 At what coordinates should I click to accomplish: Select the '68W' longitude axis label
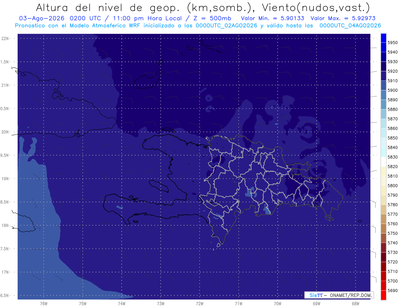point(355,303)
